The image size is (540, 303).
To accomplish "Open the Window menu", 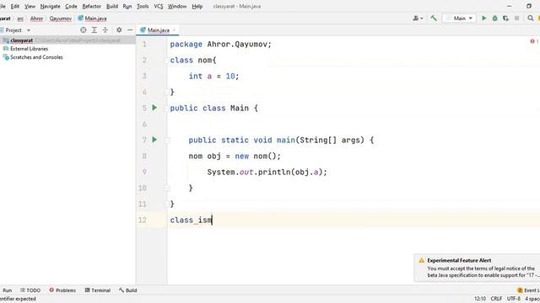I will click(x=177, y=6).
